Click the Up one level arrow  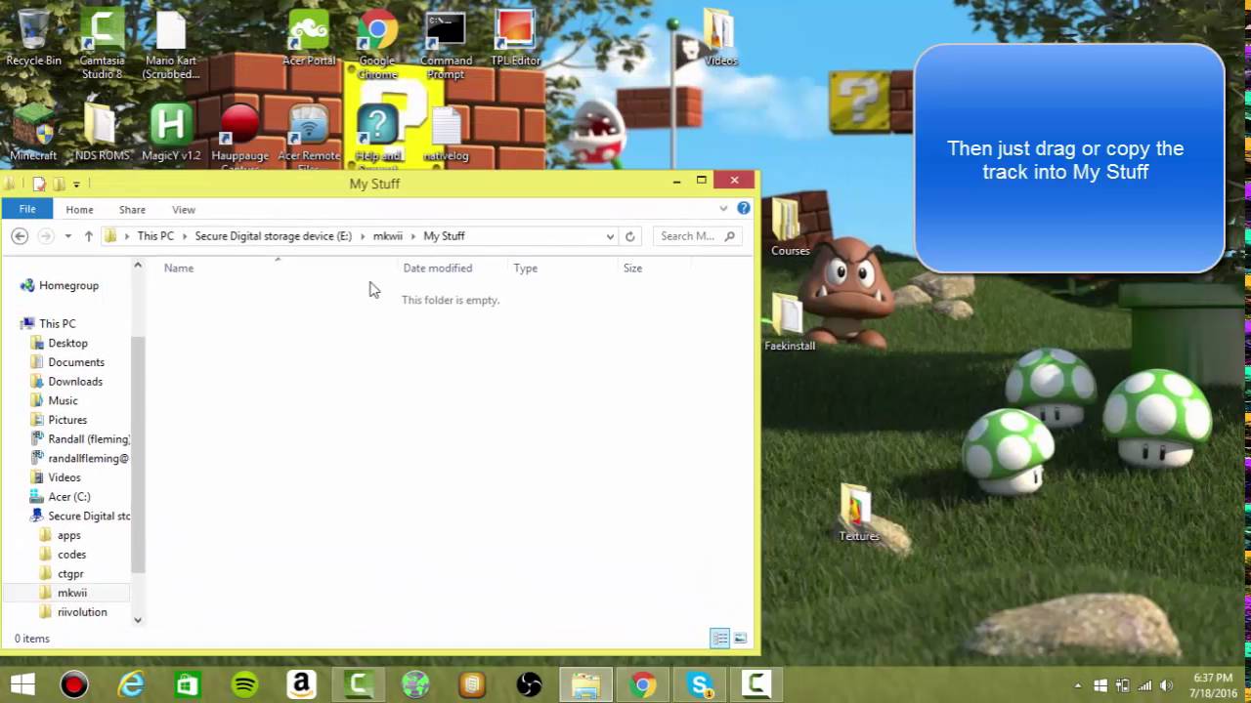[x=88, y=236]
